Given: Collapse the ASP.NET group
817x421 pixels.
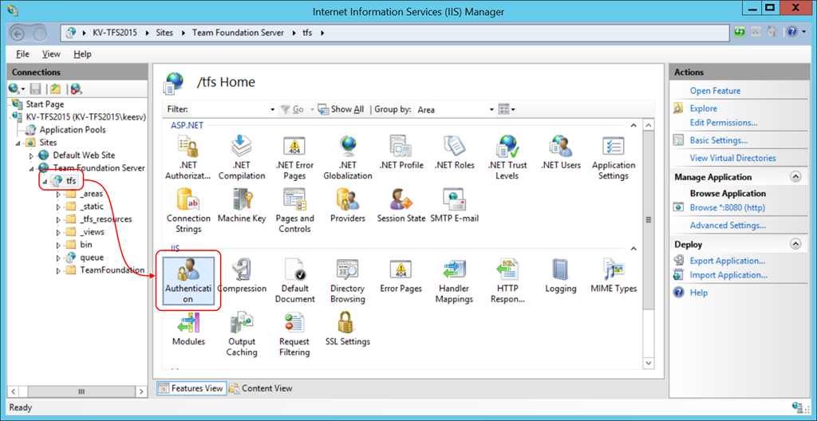Looking at the screenshot, I should click(633, 125).
